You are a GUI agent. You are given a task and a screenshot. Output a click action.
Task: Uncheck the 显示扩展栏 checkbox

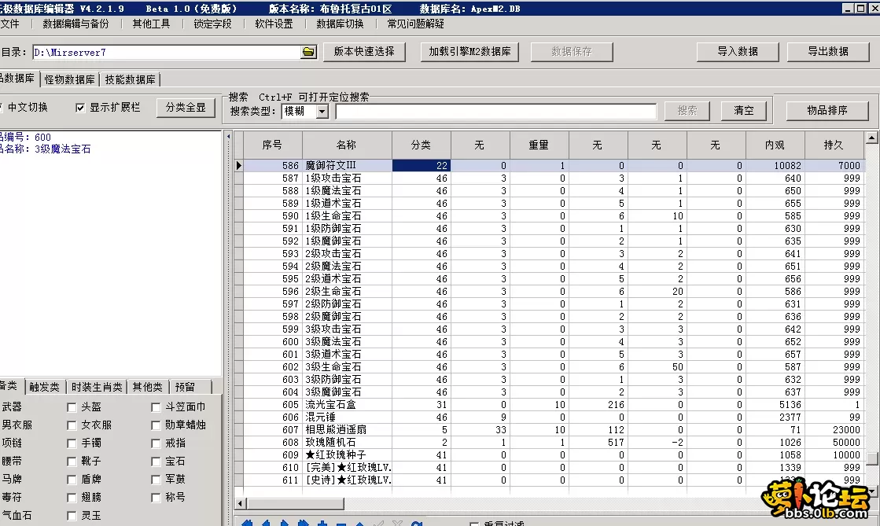(x=80, y=108)
